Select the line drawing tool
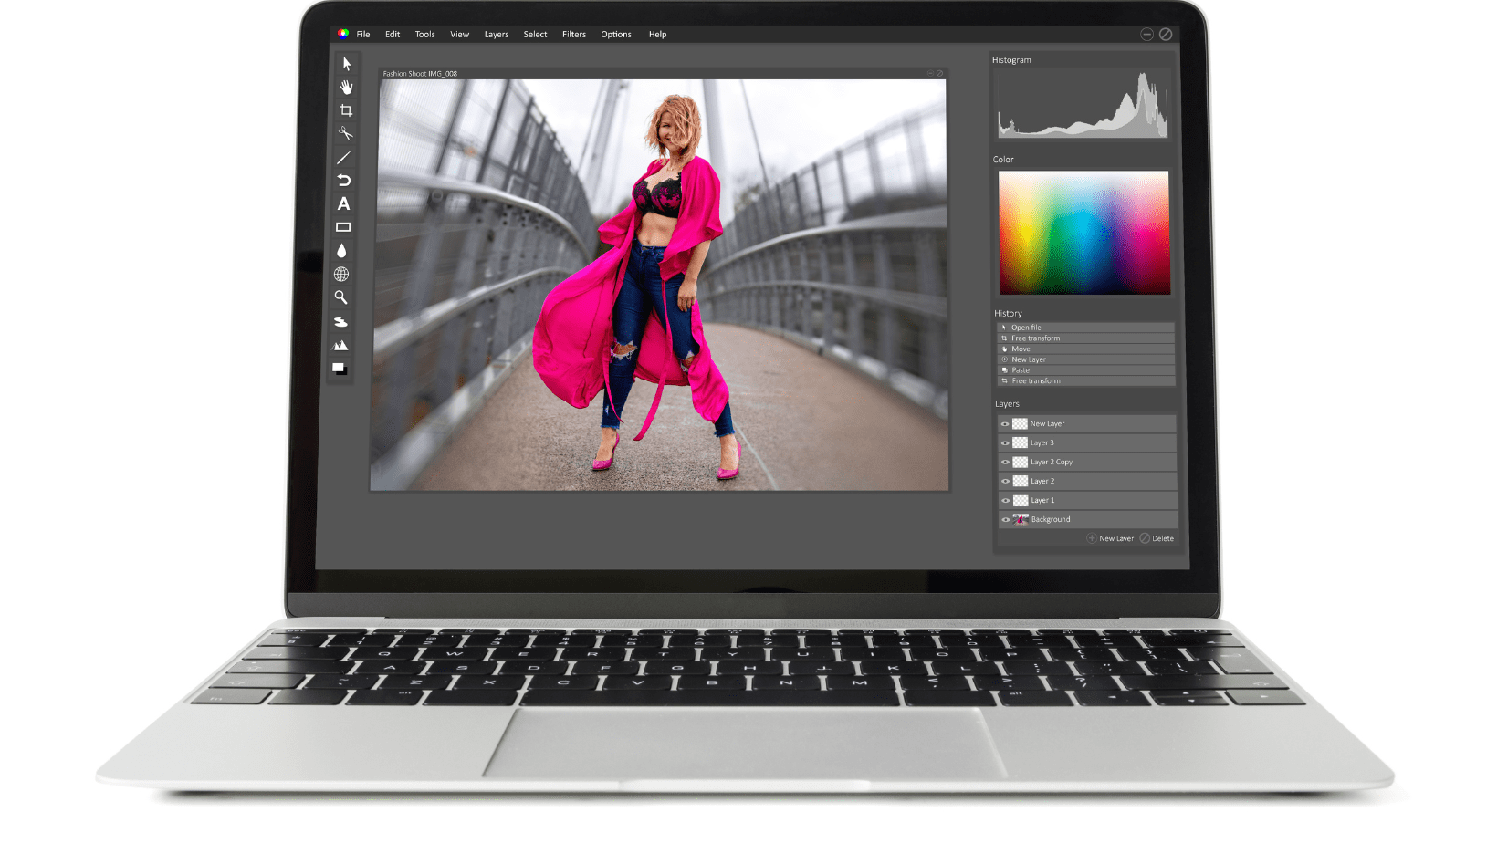Viewport: 1497px width, 843px height. [344, 157]
